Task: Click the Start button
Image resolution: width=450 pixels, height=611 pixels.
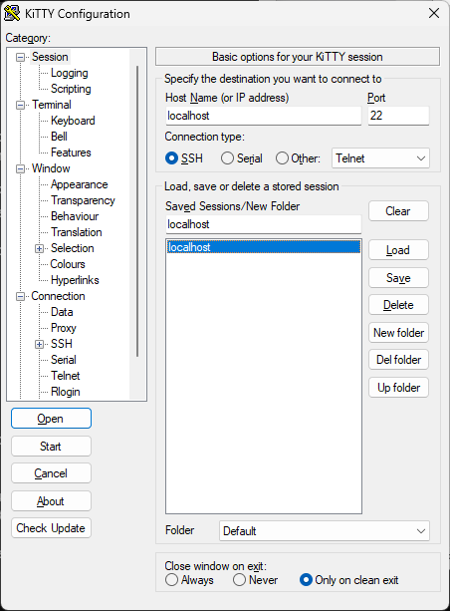Action: (51, 447)
